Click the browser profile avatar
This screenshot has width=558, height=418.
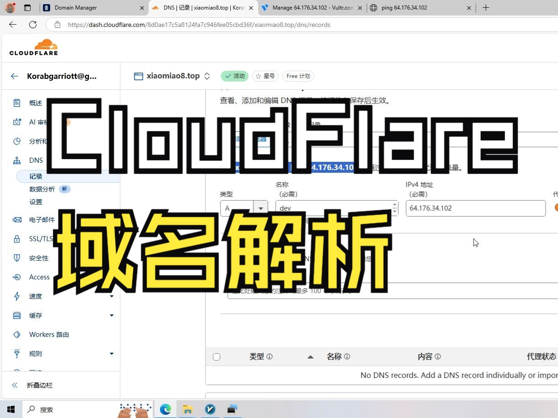click(x=10, y=8)
